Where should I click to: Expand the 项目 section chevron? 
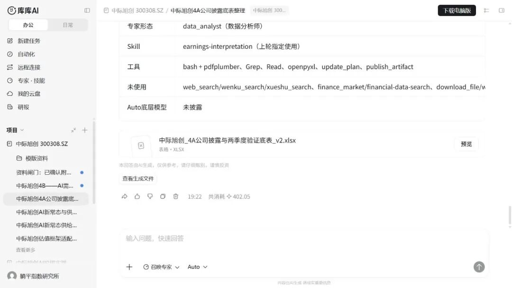pyautogui.click(x=22, y=130)
